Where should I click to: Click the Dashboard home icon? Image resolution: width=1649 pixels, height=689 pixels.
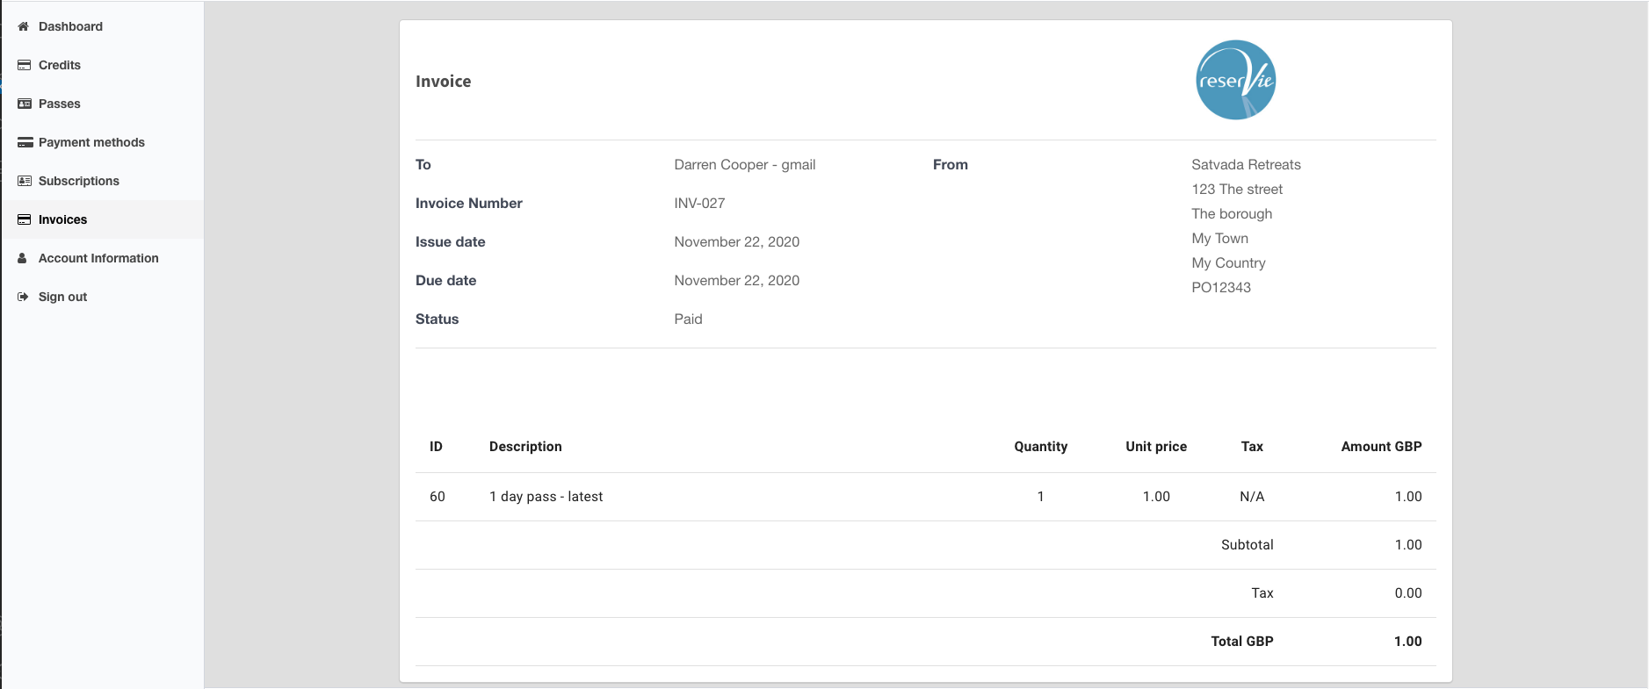[24, 26]
